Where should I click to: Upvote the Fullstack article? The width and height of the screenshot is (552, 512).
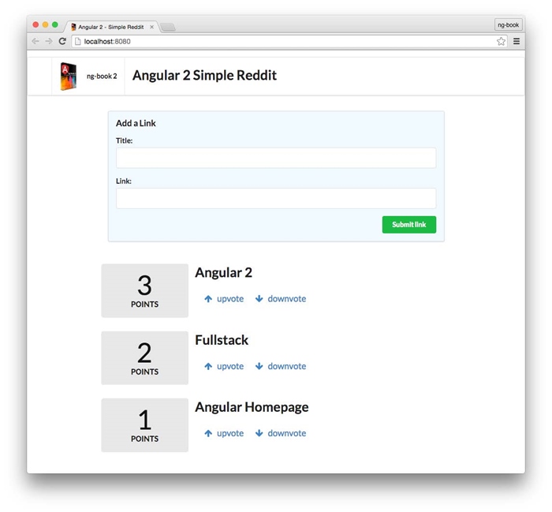coord(223,366)
